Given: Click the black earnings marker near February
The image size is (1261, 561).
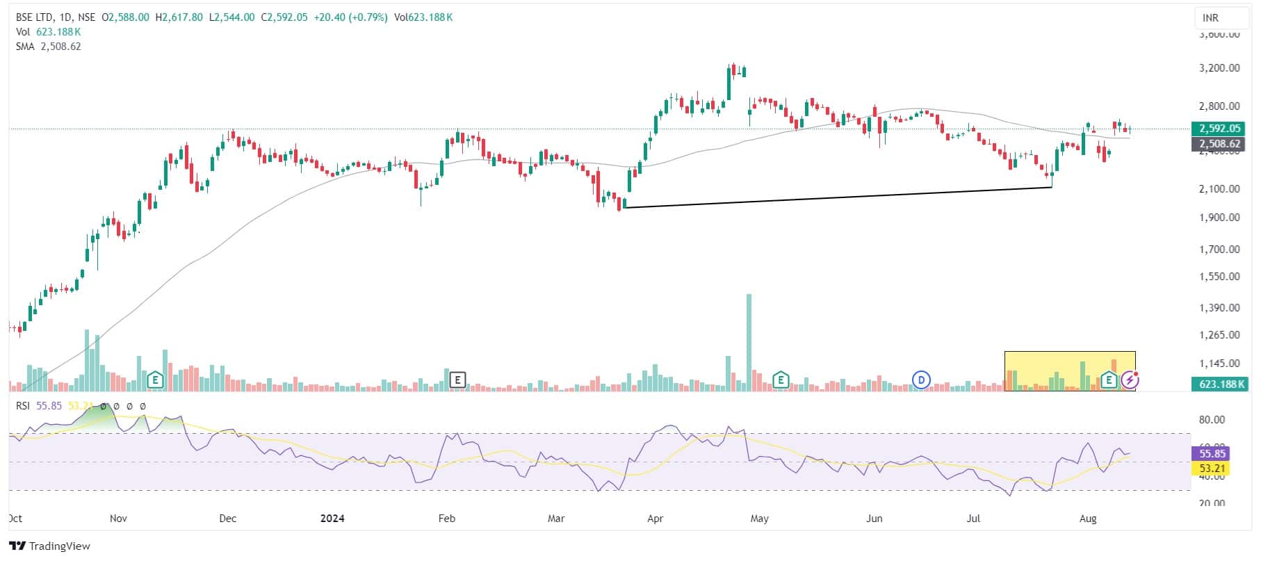Looking at the screenshot, I should (x=457, y=380).
